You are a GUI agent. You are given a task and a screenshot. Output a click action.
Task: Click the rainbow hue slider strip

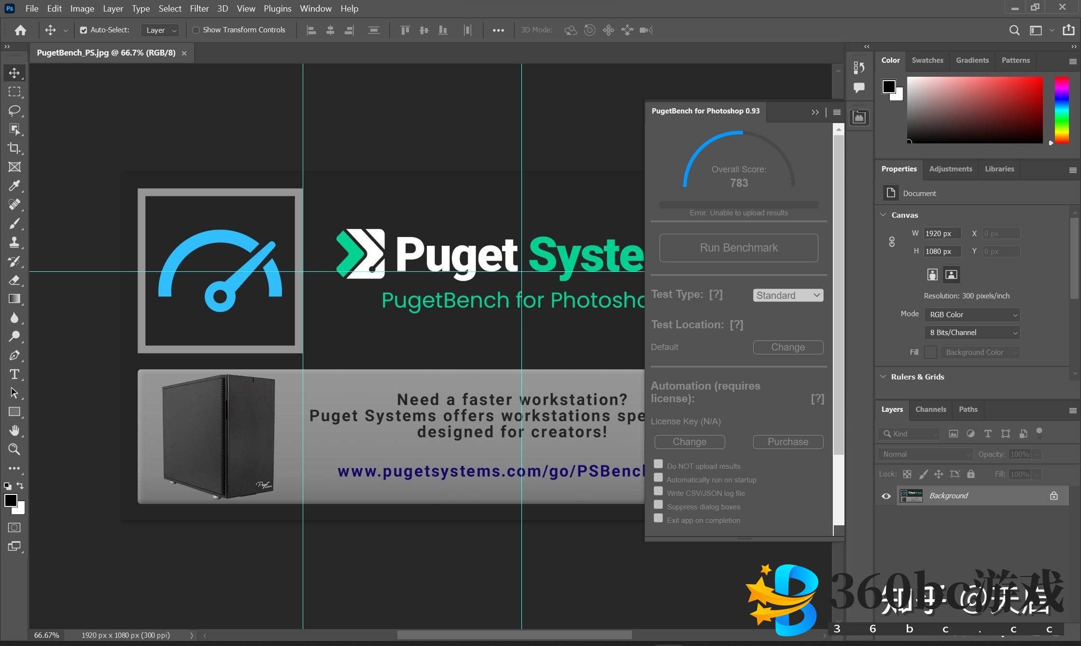coord(1061,110)
